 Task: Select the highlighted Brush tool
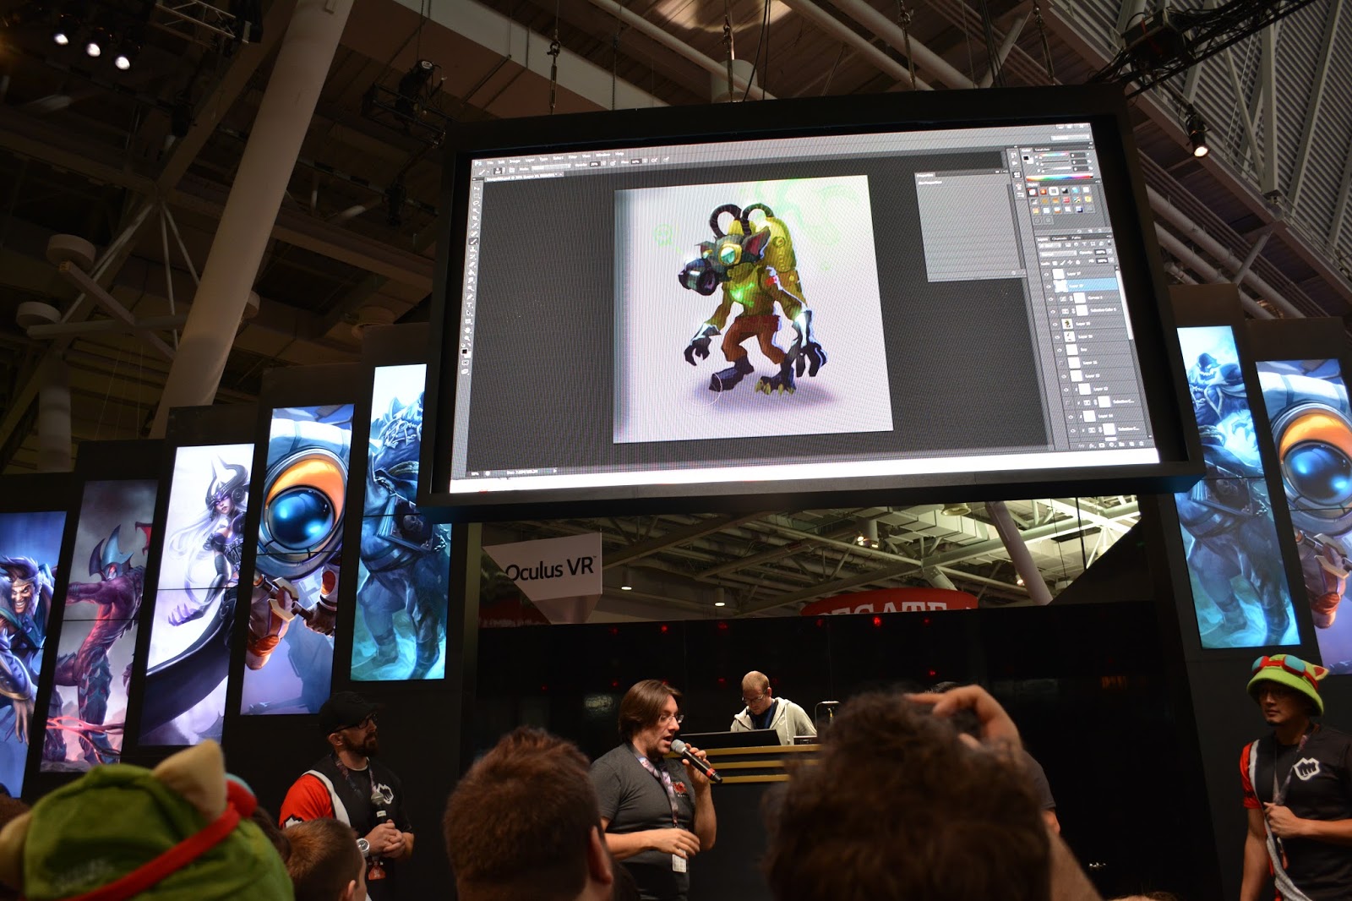[474, 243]
